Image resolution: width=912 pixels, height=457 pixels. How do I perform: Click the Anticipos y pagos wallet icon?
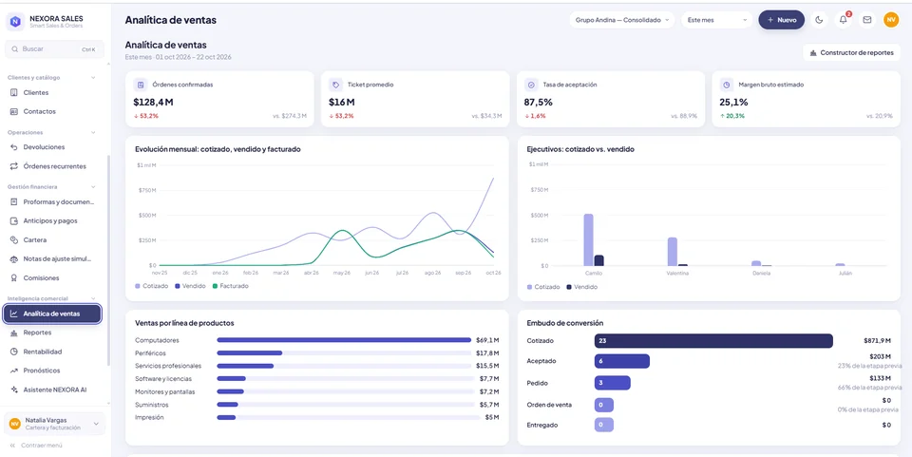(x=14, y=221)
